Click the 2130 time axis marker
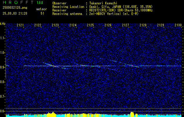184x117 pixels. click(178, 25)
